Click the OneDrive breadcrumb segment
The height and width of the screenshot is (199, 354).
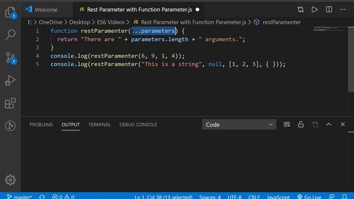(x=50, y=22)
